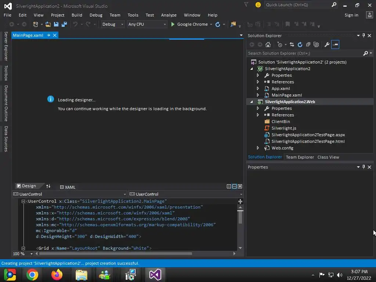Open Properties via the wrench icon
The height and width of the screenshot is (282, 376).
coord(327,44)
